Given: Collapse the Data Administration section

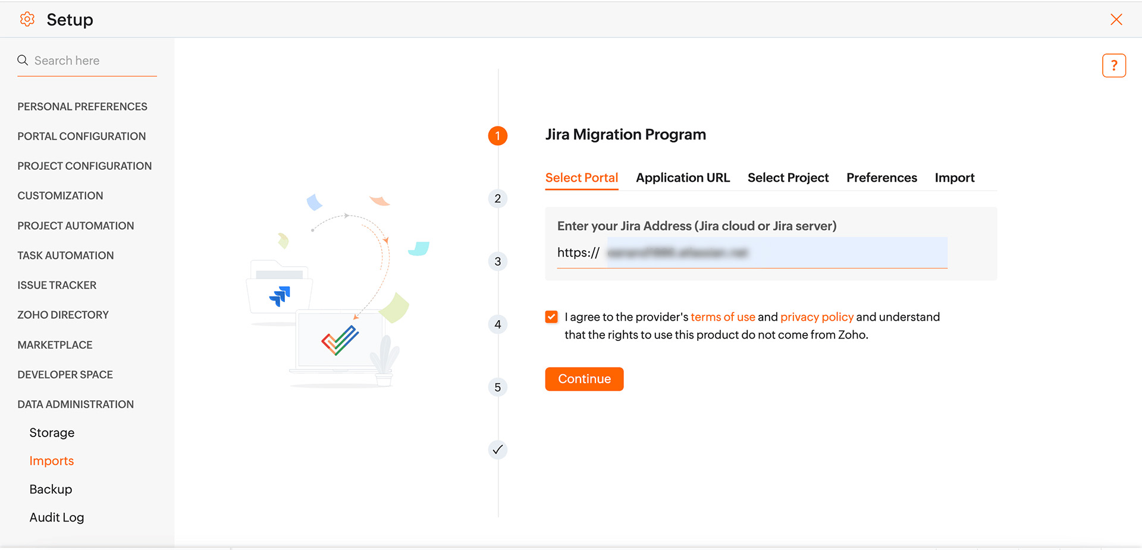Looking at the screenshot, I should point(76,404).
